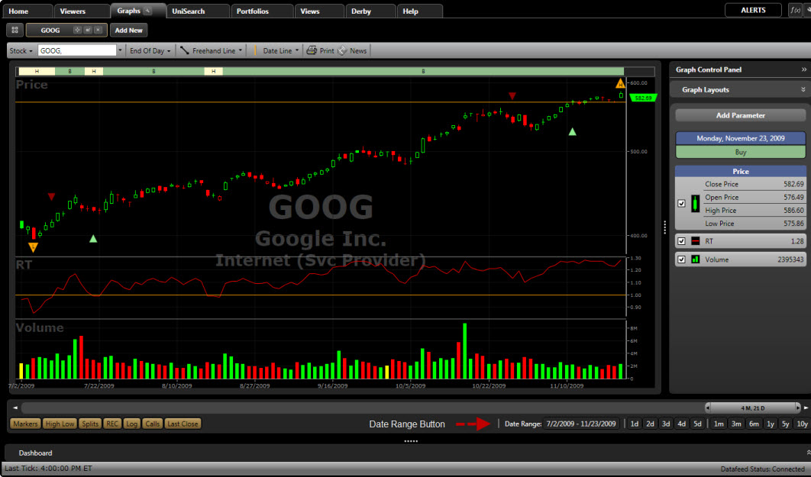Screen dimensions: 811x477
Task: Open the Freehand Line tool dropdown
Action: [x=211, y=51]
